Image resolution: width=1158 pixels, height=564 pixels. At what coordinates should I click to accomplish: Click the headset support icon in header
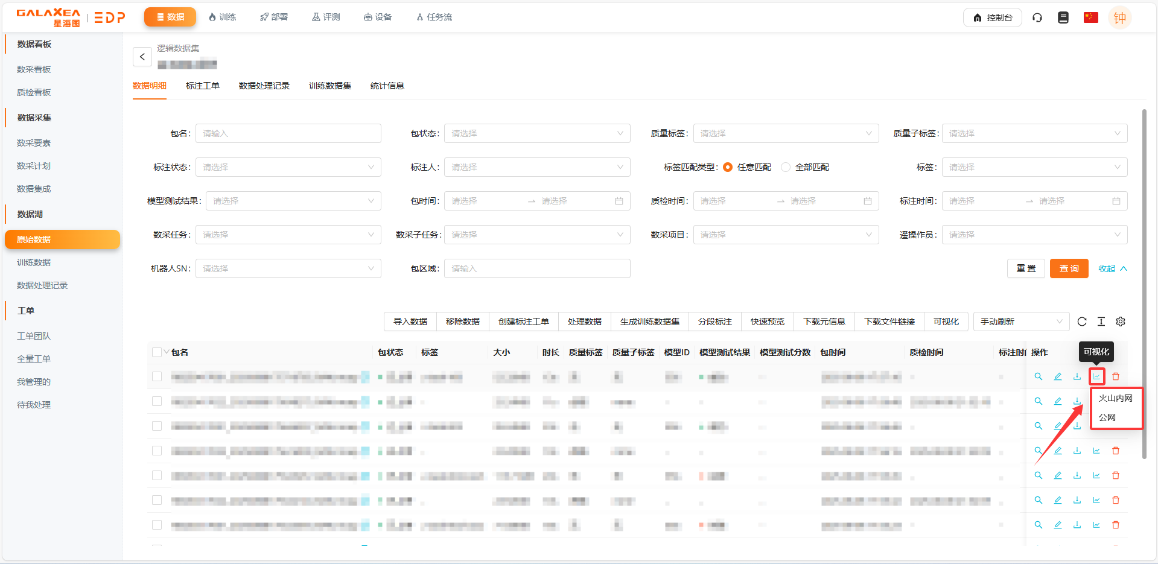(1037, 17)
